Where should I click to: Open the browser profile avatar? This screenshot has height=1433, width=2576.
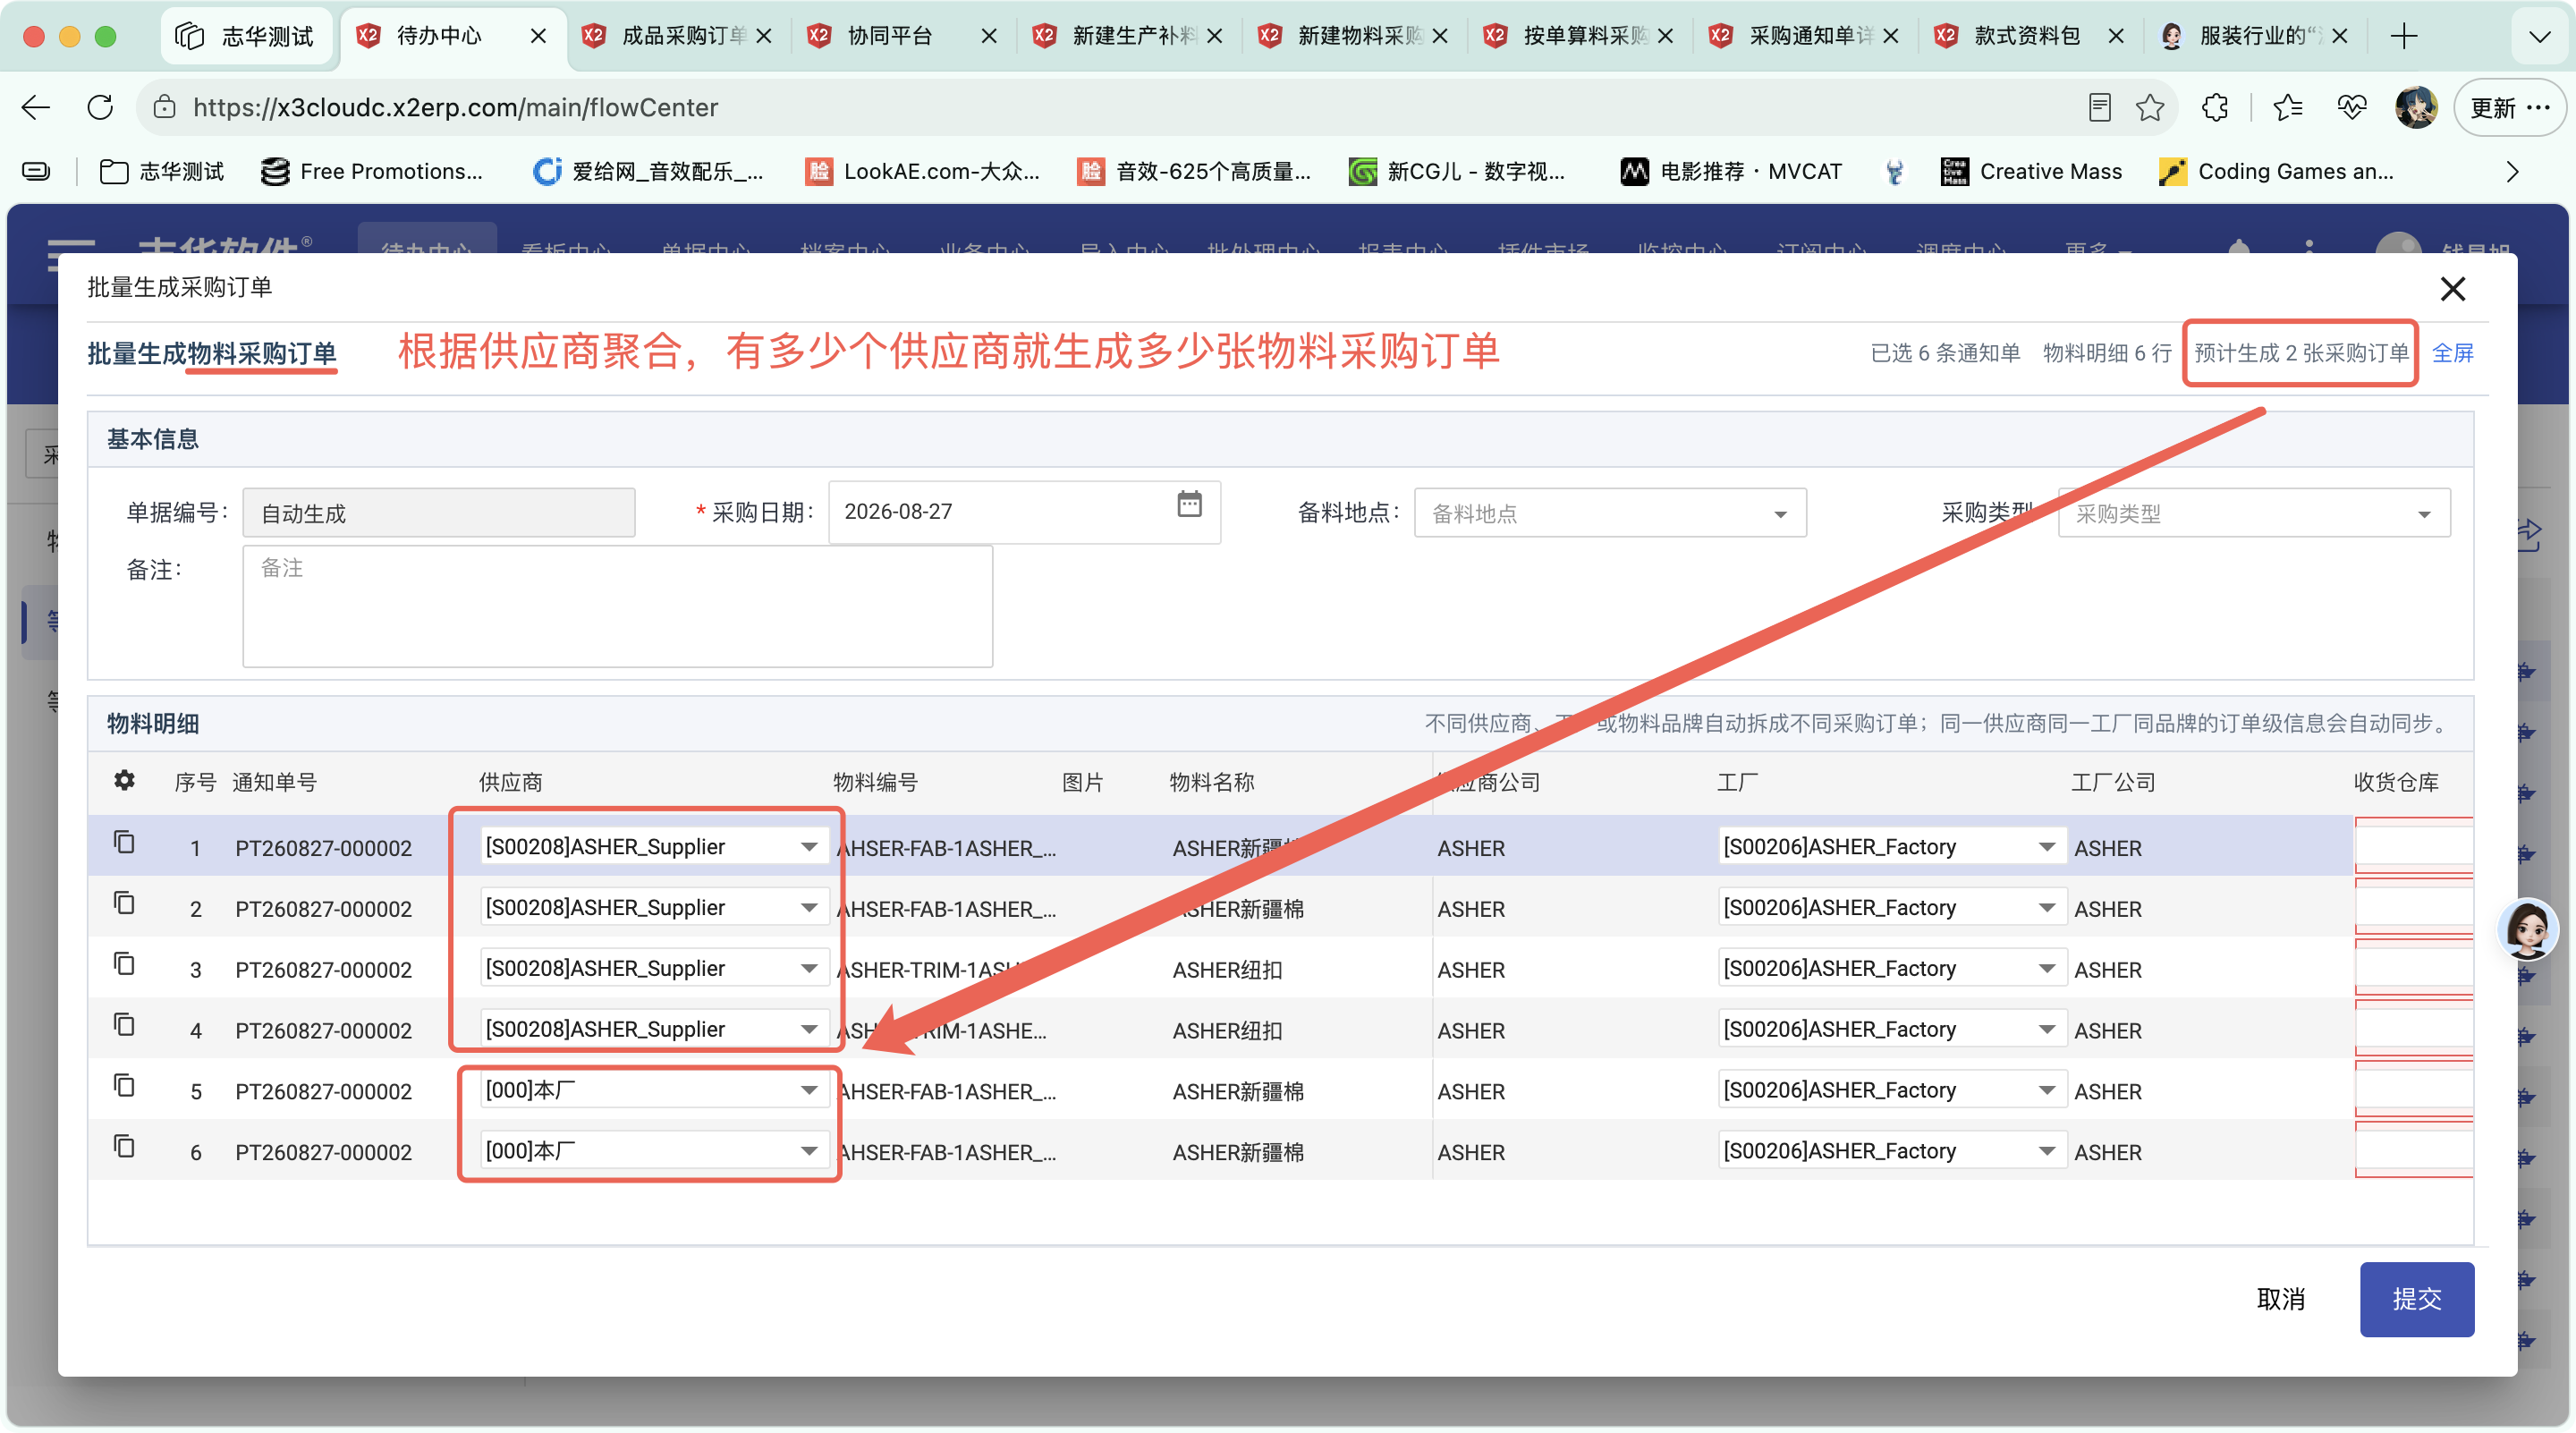[2415, 107]
